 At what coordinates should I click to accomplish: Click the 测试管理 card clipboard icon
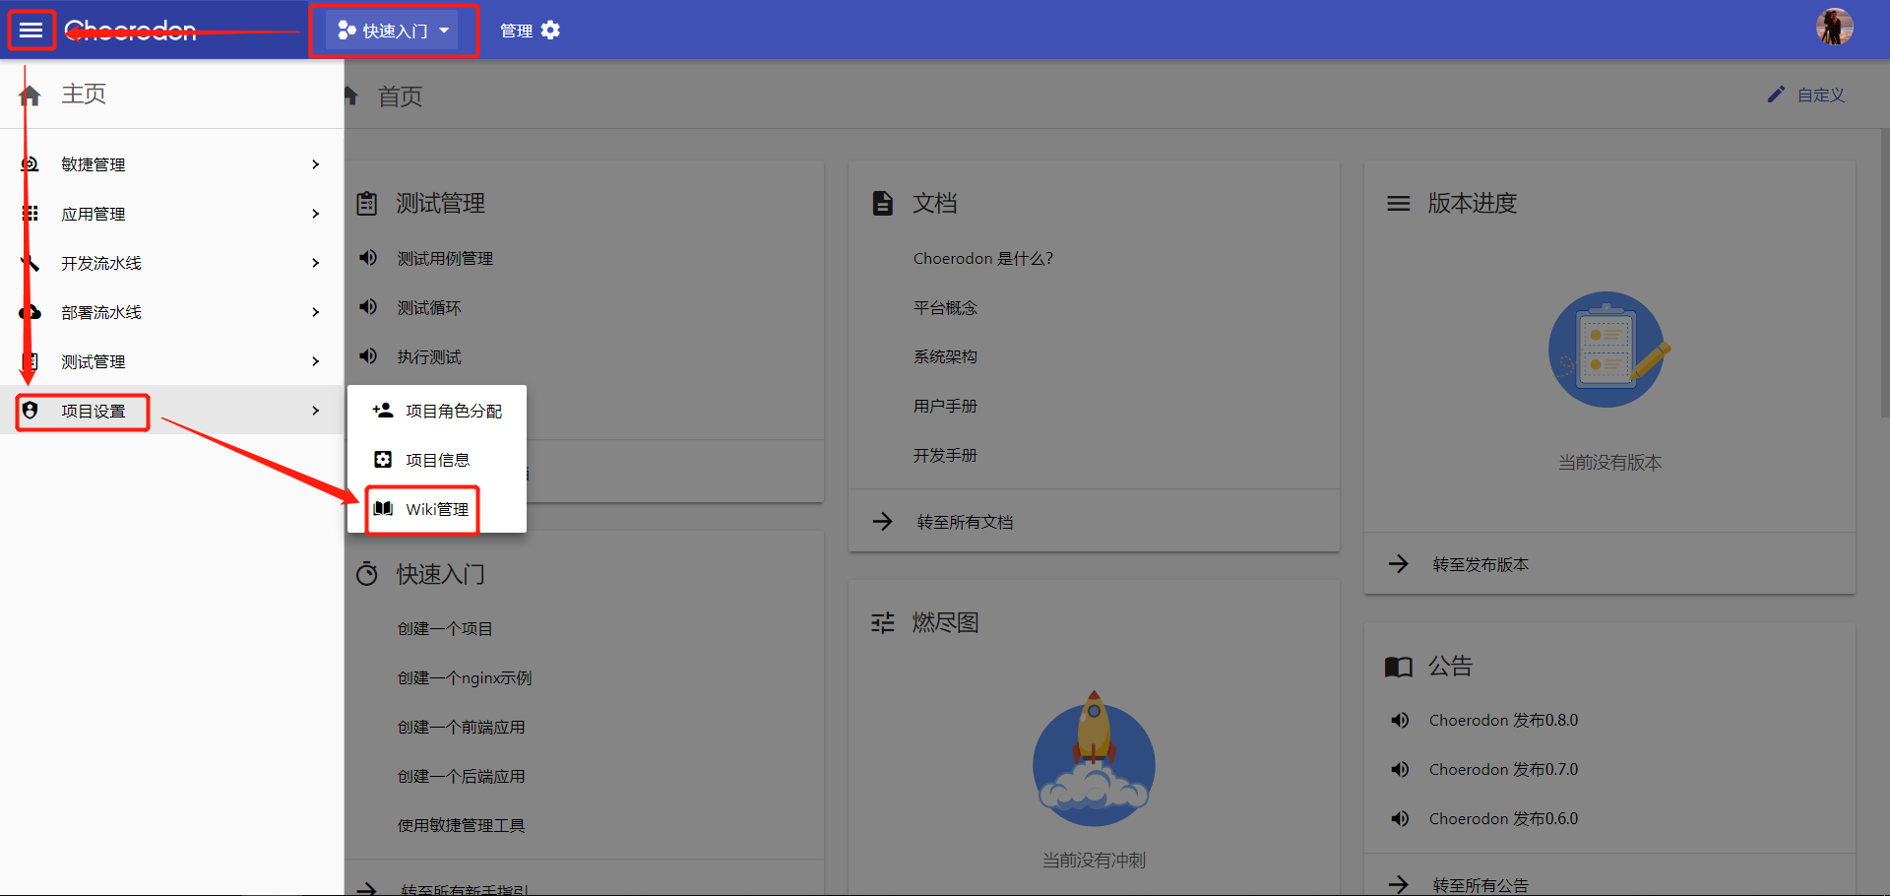click(367, 203)
